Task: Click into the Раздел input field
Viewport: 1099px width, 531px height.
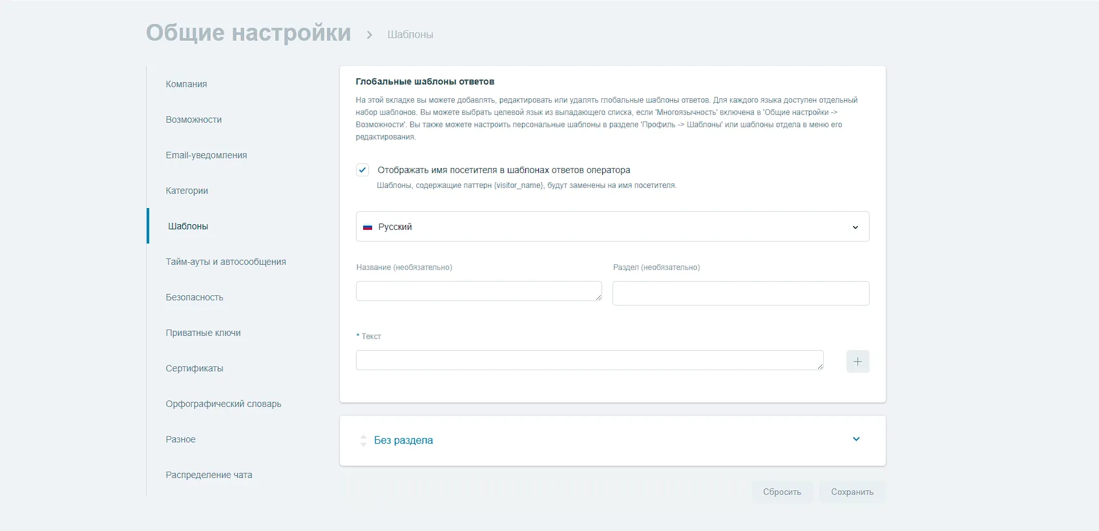Action: click(740, 293)
